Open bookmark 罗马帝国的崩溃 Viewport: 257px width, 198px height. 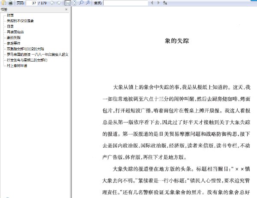tap(38, 55)
